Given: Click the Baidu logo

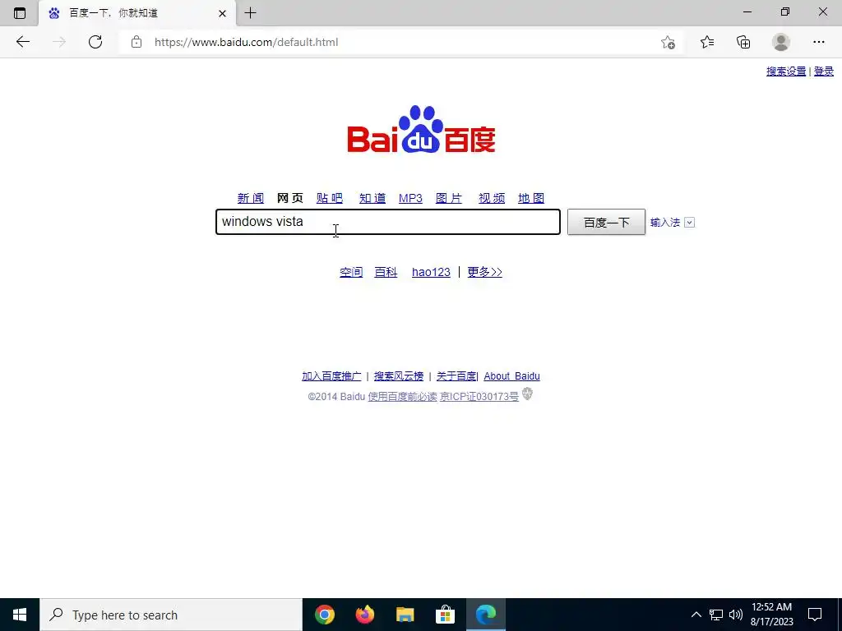Looking at the screenshot, I should (x=421, y=129).
